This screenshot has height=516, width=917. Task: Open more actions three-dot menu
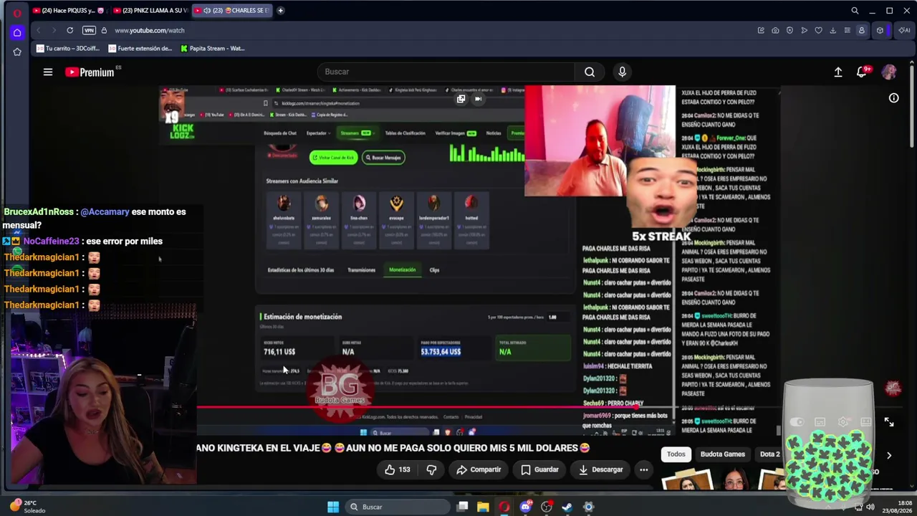(644, 469)
